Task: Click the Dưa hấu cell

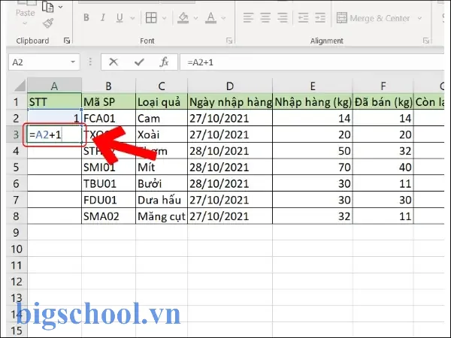Action: coord(162,200)
